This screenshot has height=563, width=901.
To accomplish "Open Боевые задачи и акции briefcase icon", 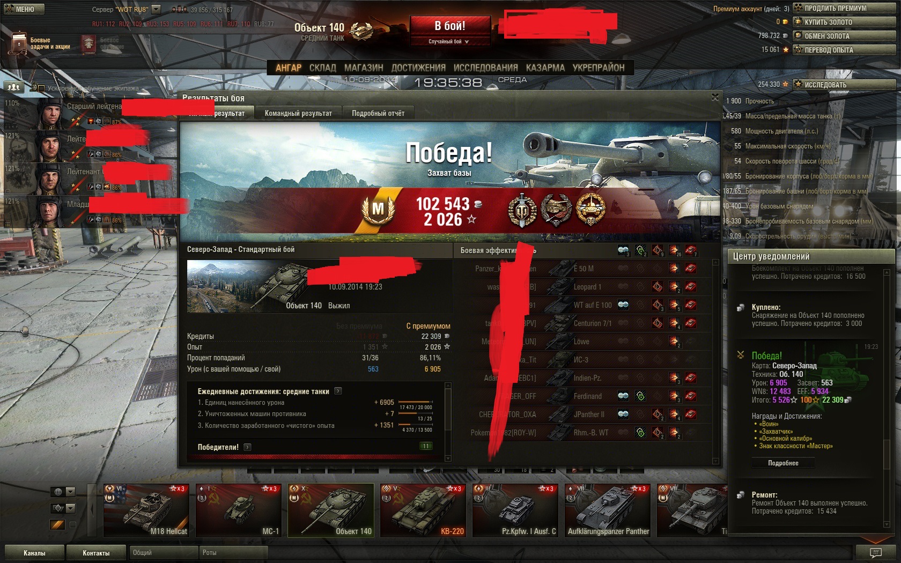I will 19,43.
